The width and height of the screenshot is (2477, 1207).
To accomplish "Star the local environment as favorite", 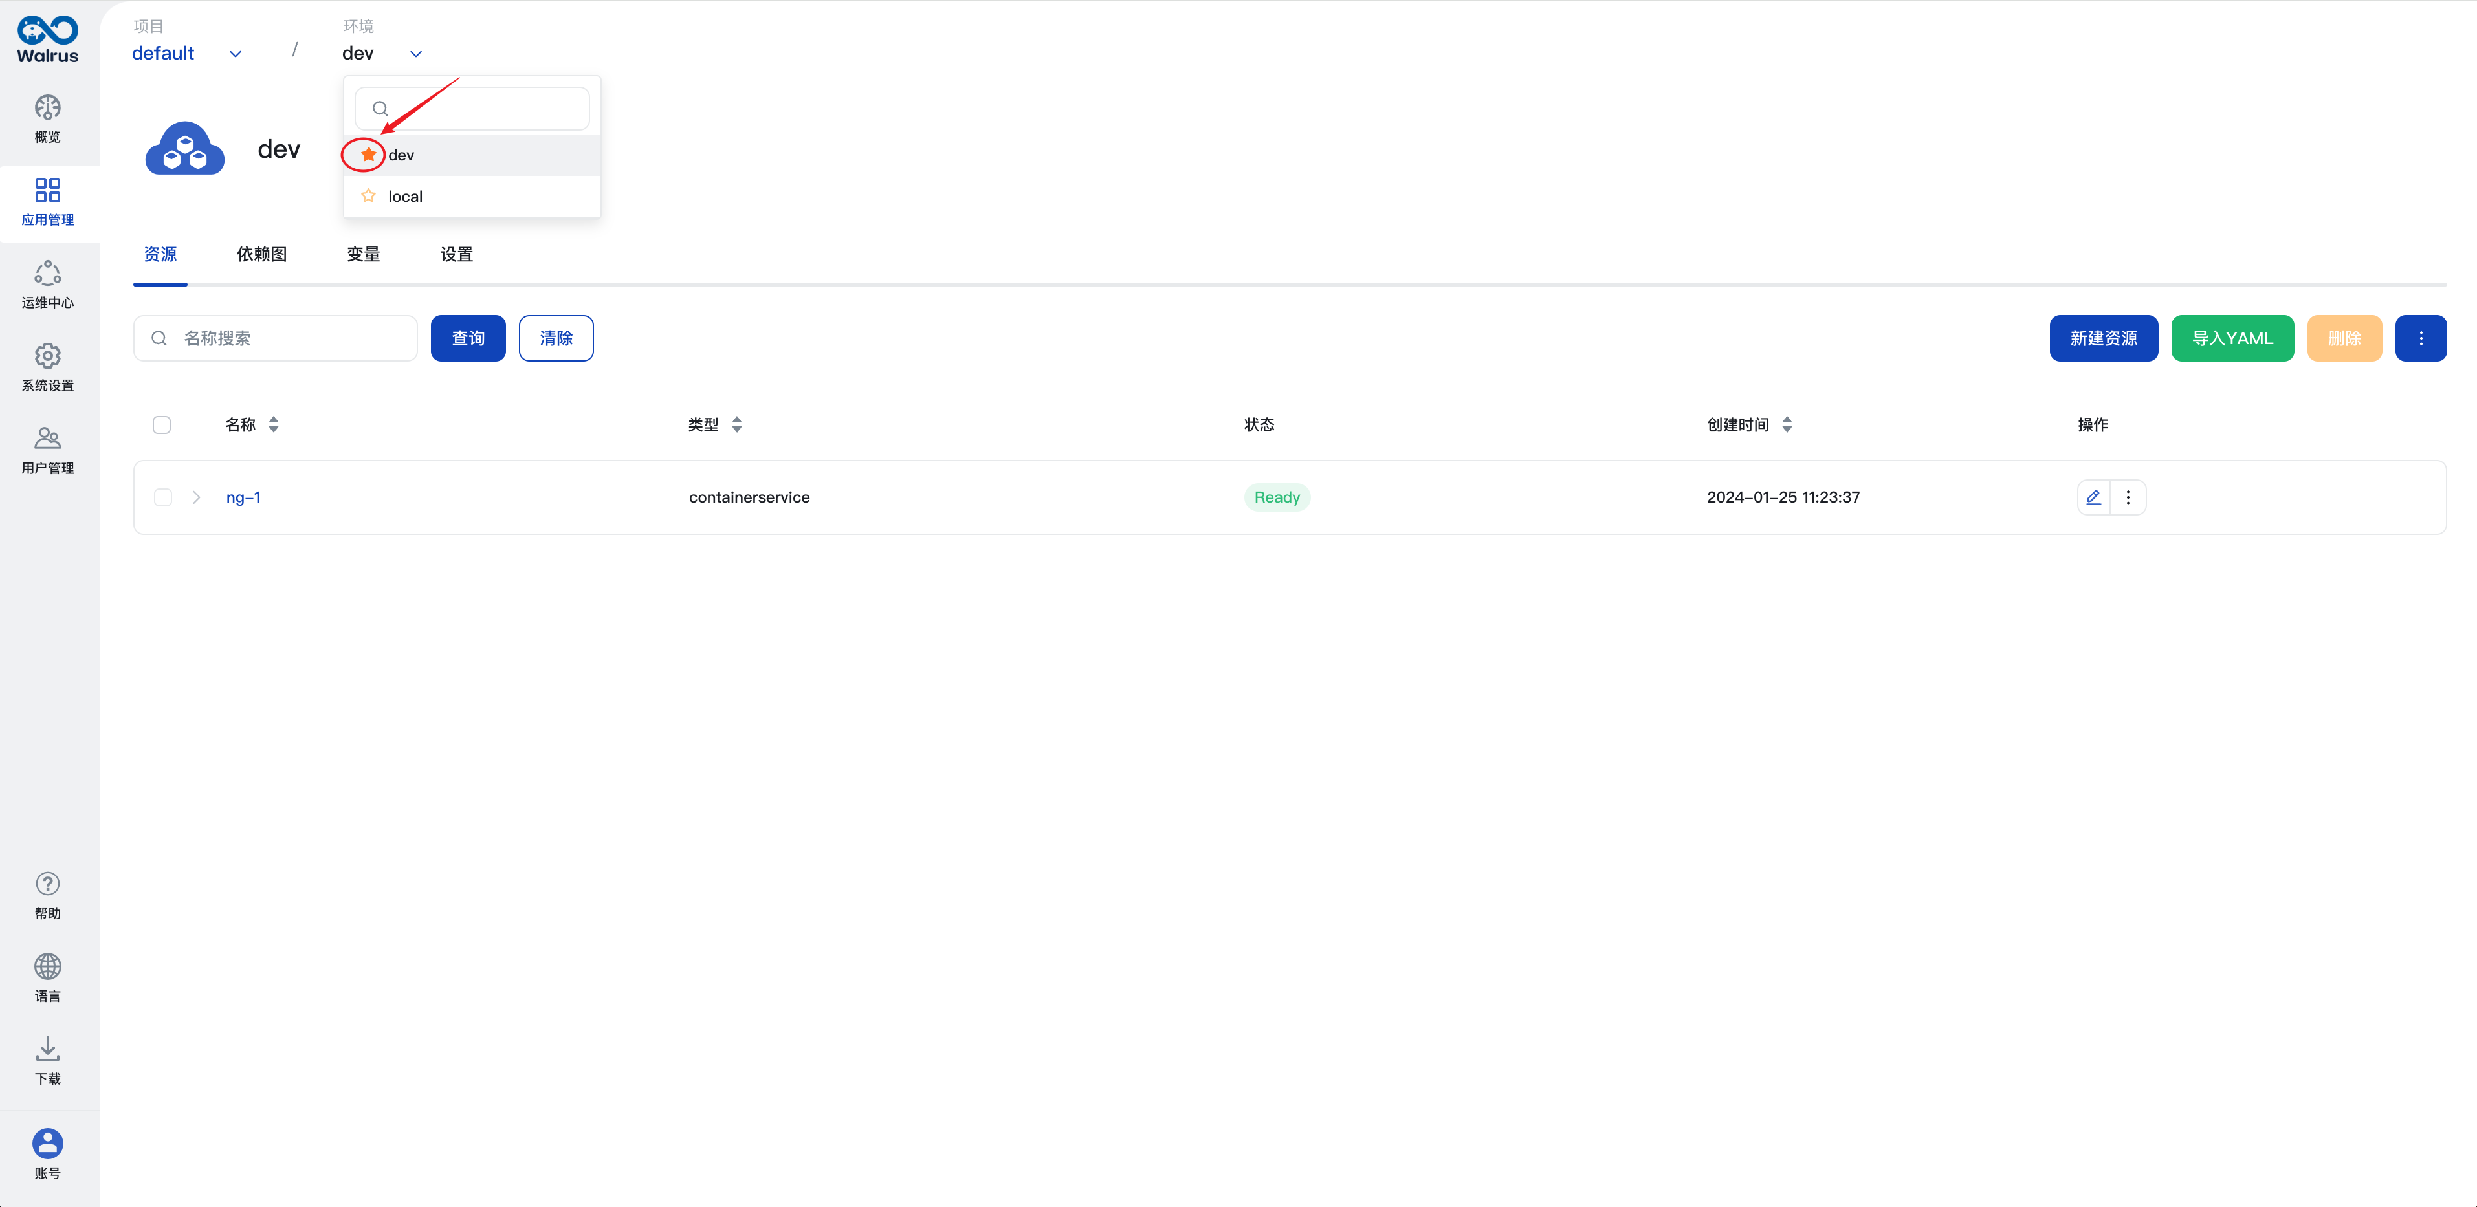I will point(368,195).
